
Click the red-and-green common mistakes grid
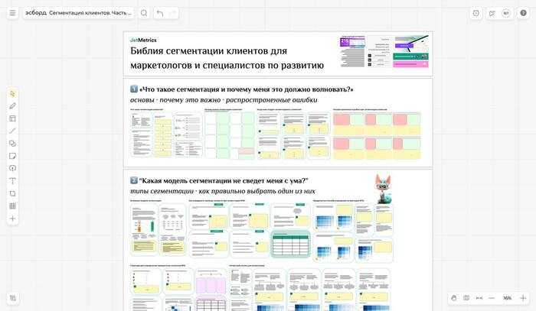[x=377, y=135]
